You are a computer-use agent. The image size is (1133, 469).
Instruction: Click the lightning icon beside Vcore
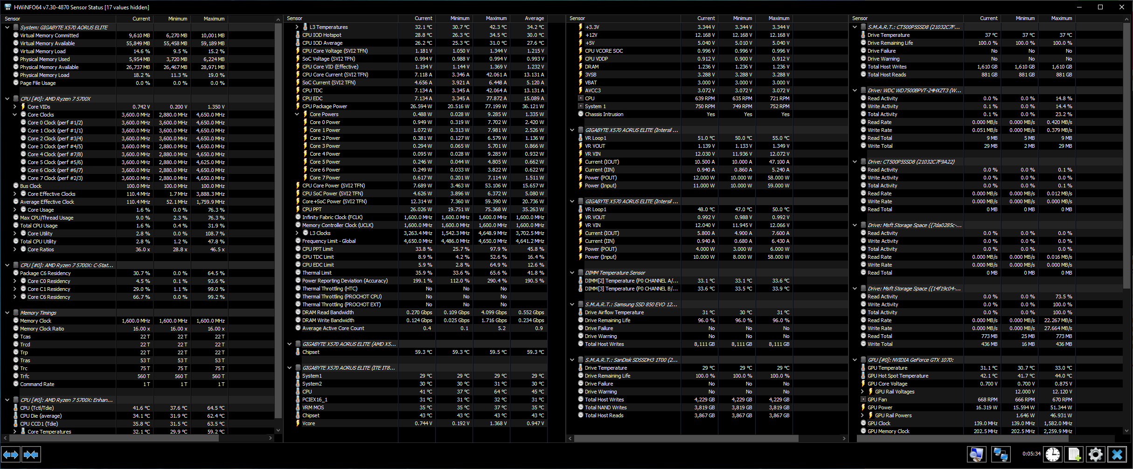[298, 423]
